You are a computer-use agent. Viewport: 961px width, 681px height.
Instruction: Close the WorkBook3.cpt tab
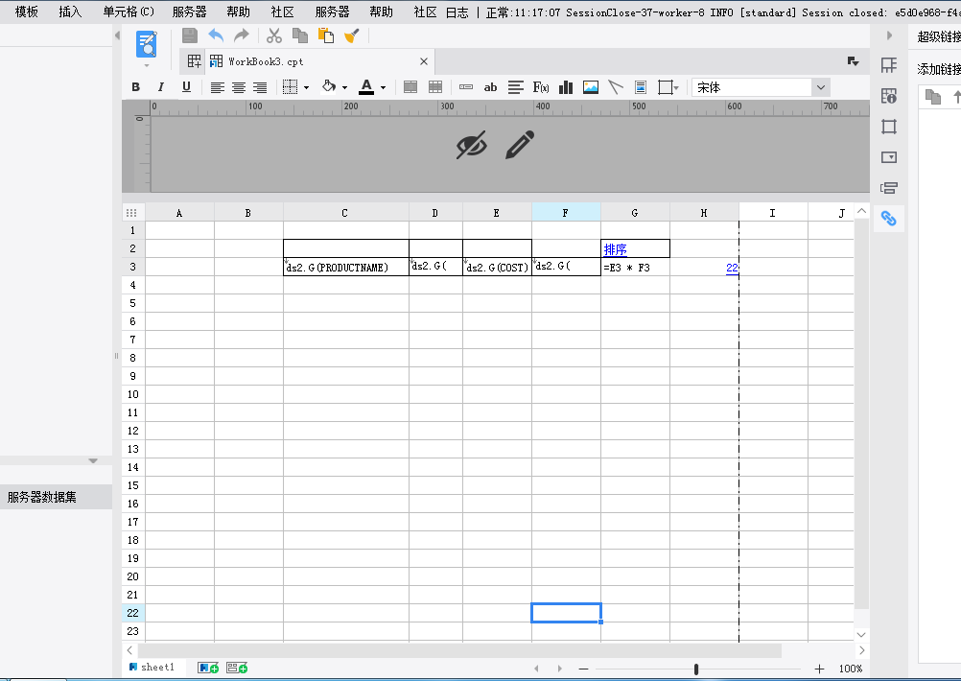pos(424,61)
